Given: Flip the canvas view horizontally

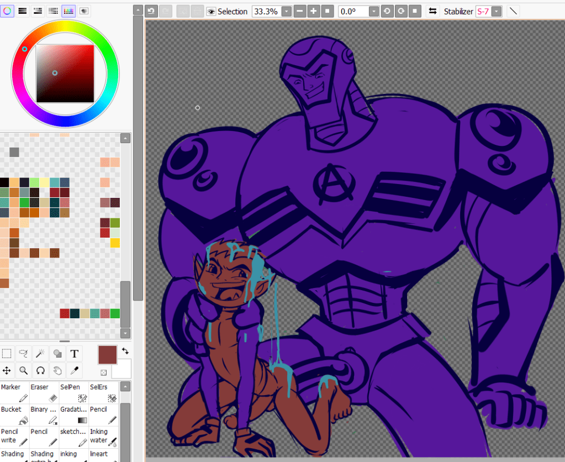Looking at the screenshot, I should tap(433, 11).
